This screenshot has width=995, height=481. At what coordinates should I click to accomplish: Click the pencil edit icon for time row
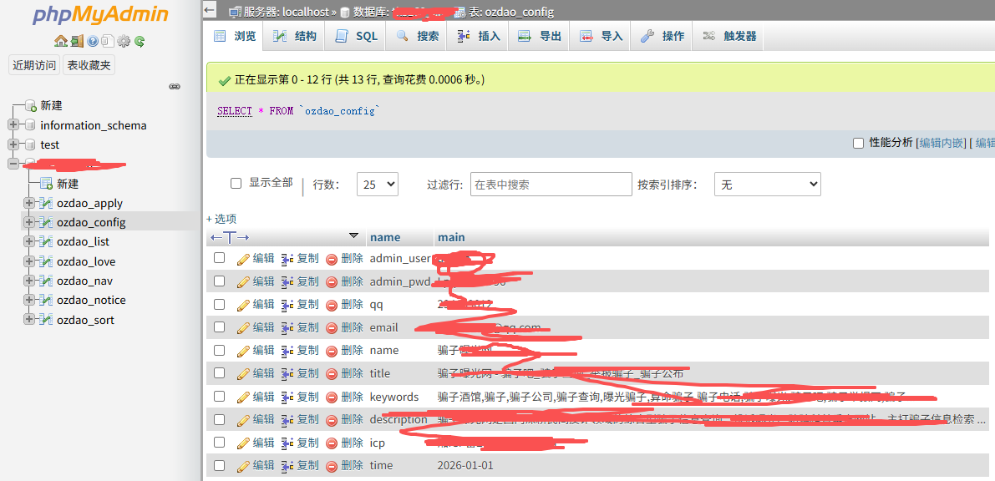tap(243, 466)
